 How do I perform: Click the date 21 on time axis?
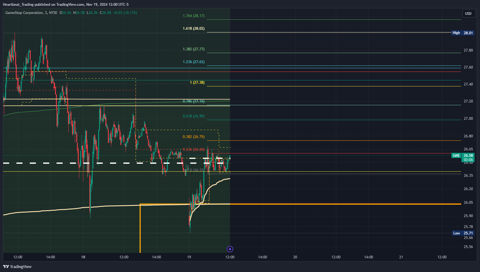401,257
